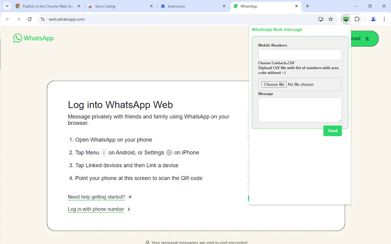
Task: Click the green Send button
Action: pyautogui.click(x=332, y=131)
